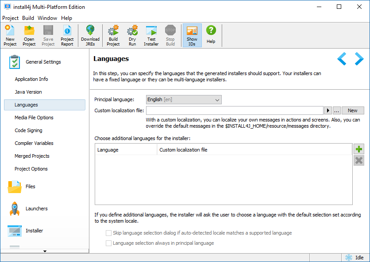Open the Help menu in the menu bar
This screenshot has width=370, height=262.
[66, 18]
